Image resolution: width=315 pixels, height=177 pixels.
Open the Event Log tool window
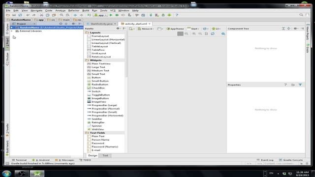(x=265, y=160)
